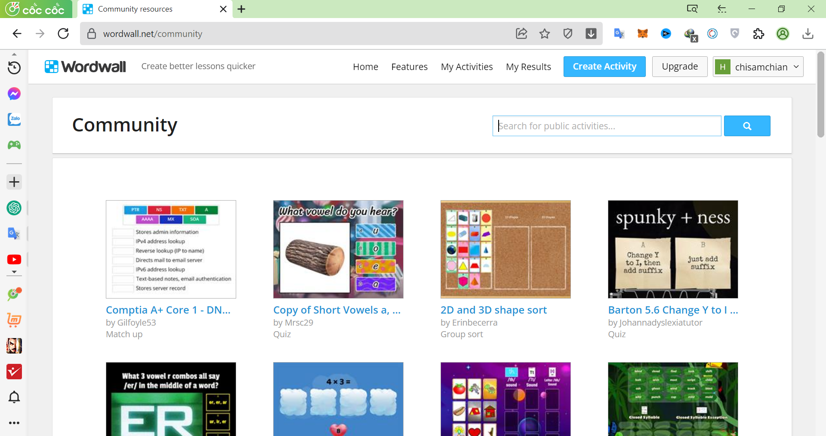826x436 pixels.
Task: Open the browser extensions puzzle icon
Action: 758,34
